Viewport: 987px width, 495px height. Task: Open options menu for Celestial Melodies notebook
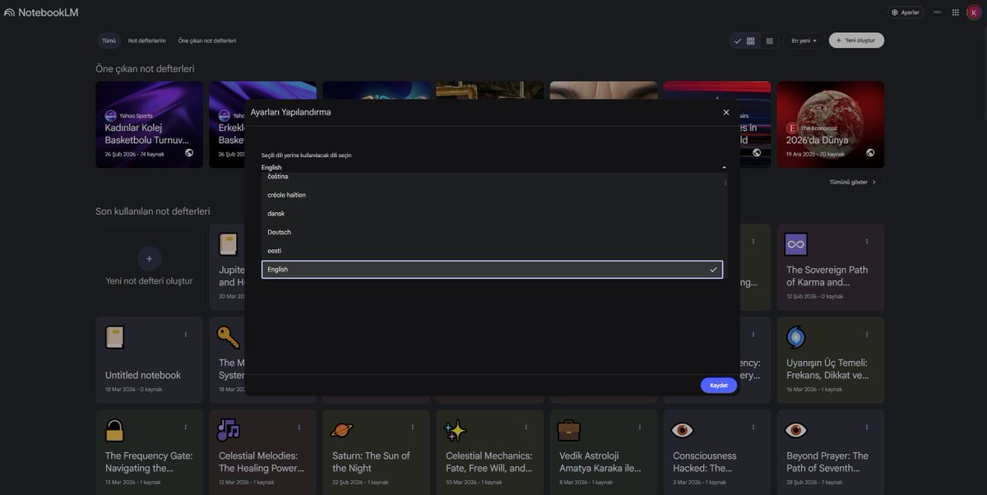[299, 427]
